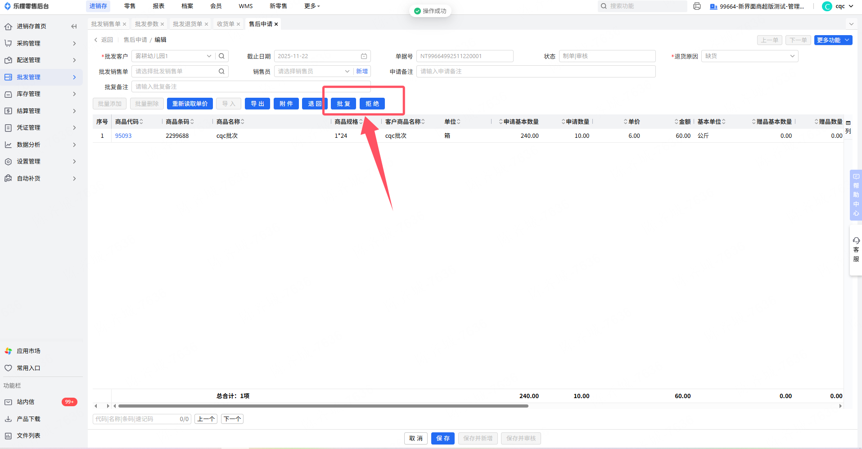This screenshot has width=862, height=449.
Task: Click the user avatar icon for cqc
Action: tap(827, 6)
